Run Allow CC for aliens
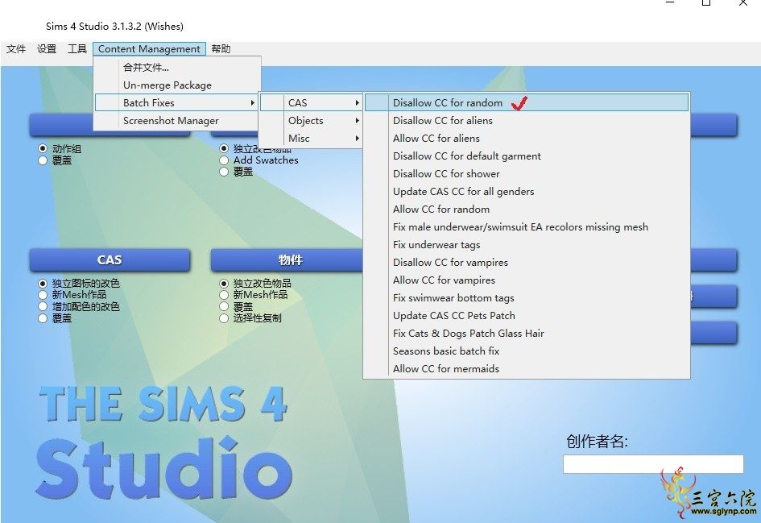This screenshot has width=761, height=523. [x=527, y=139]
